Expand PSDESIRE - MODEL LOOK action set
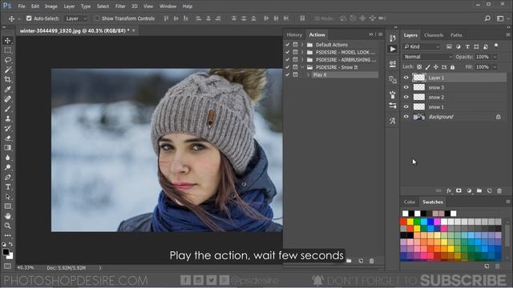The width and height of the screenshot is (513, 288). coord(302,52)
